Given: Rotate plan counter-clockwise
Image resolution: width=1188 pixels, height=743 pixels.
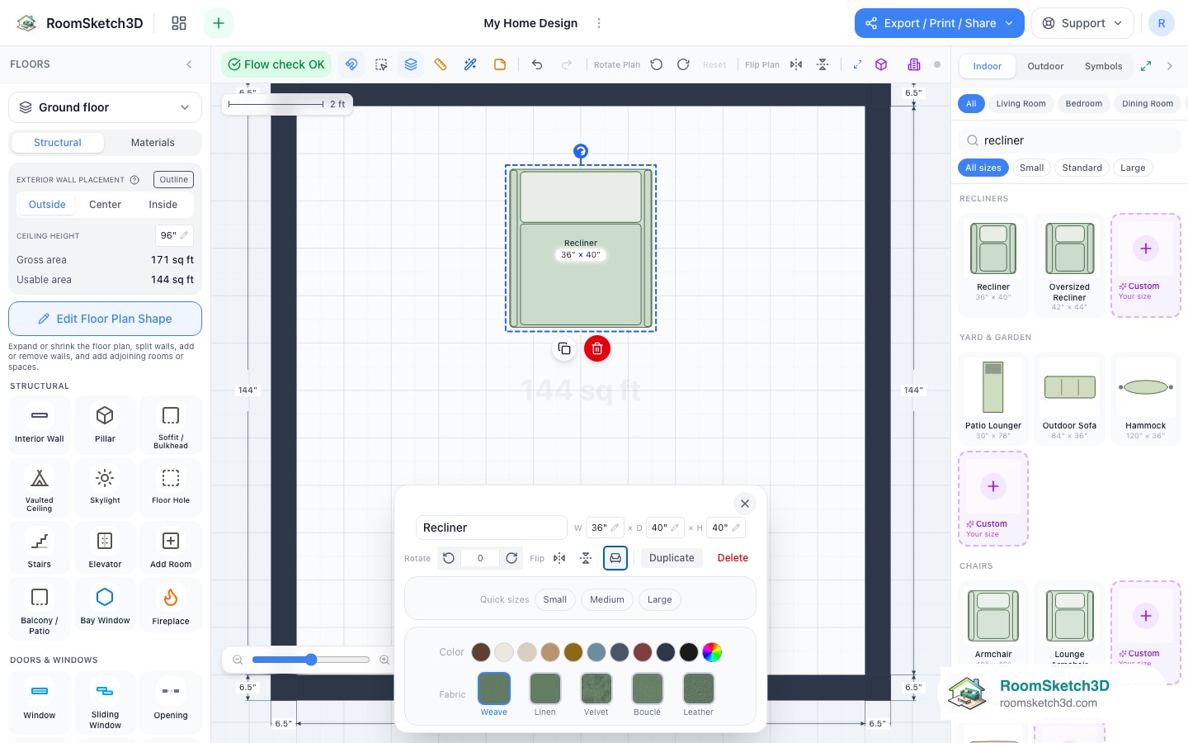Looking at the screenshot, I should pos(657,64).
